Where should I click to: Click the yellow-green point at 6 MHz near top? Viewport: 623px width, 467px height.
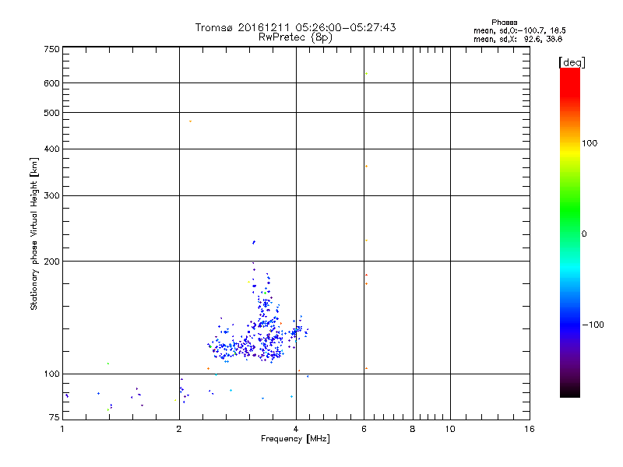click(x=366, y=73)
